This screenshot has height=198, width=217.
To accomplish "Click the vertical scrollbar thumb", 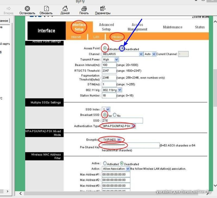I will [x=215, y=88].
